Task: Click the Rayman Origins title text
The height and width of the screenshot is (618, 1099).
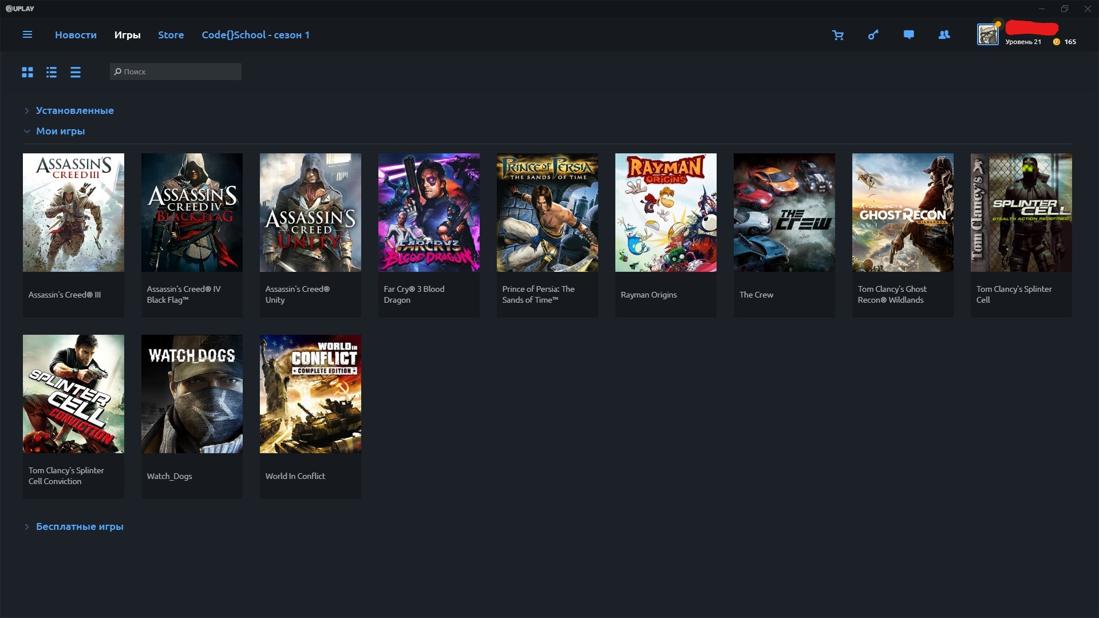Action: click(649, 295)
